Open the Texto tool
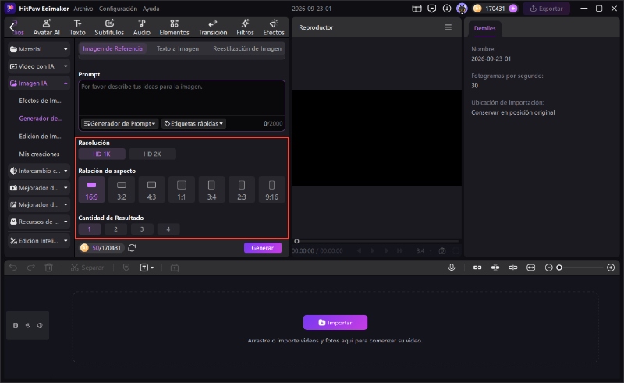The width and height of the screenshot is (624, 383). (77, 27)
